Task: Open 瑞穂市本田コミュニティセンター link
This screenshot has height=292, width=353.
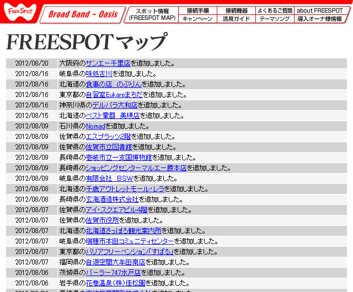Action: click(130, 241)
